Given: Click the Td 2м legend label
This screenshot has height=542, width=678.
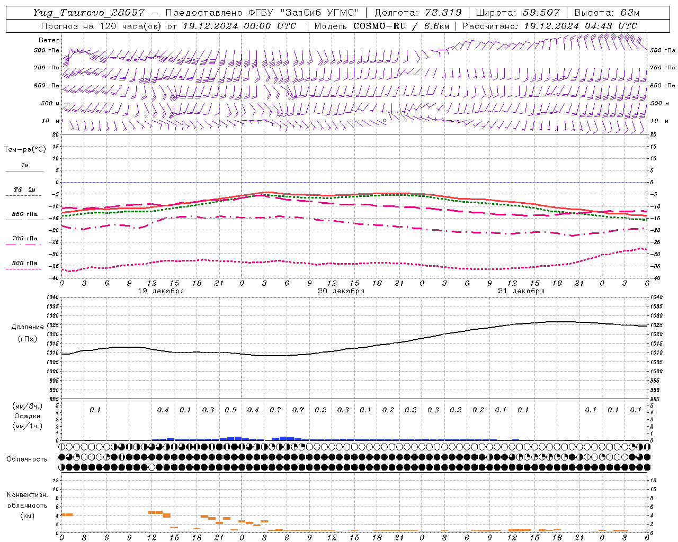Looking at the screenshot, I should (24, 189).
